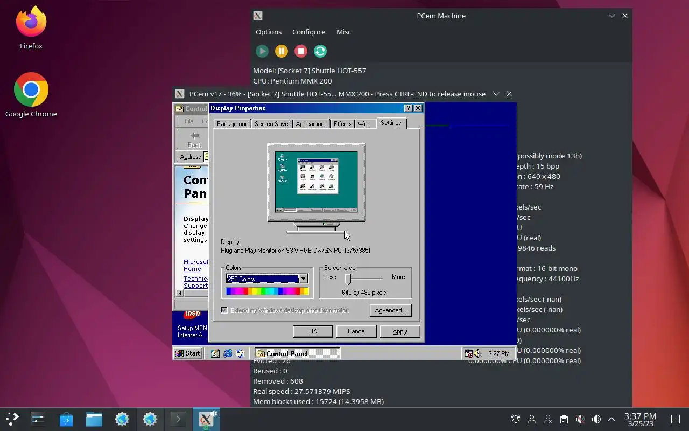This screenshot has width=689, height=431.
Task: Click the 3:37 PM host clock
Action: click(x=640, y=419)
